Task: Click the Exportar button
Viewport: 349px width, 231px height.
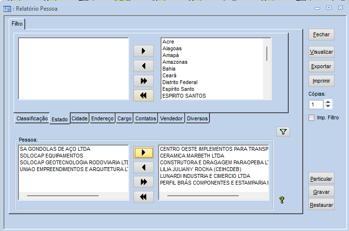Action: 321,66
